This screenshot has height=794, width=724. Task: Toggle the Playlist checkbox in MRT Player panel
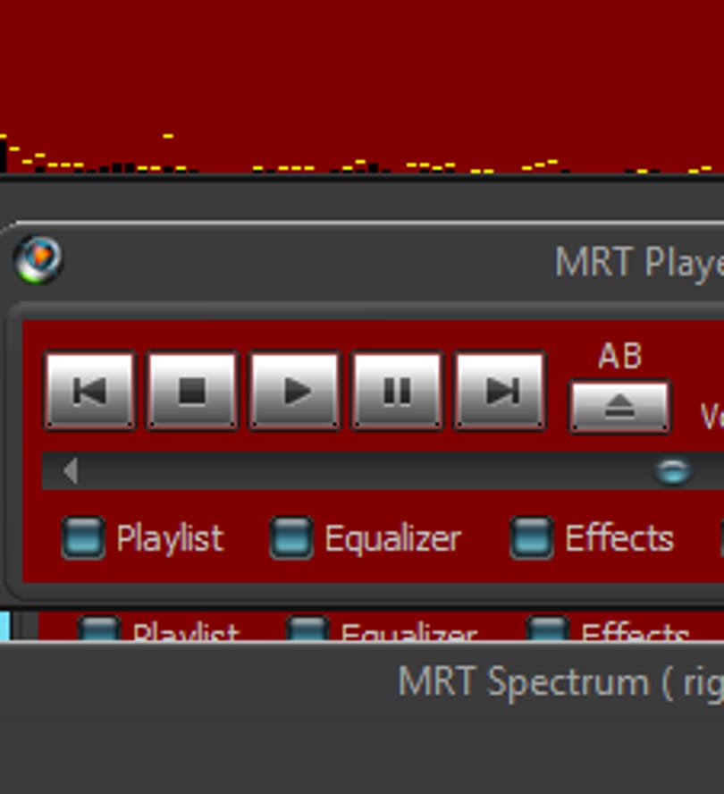[x=83, y=537]
